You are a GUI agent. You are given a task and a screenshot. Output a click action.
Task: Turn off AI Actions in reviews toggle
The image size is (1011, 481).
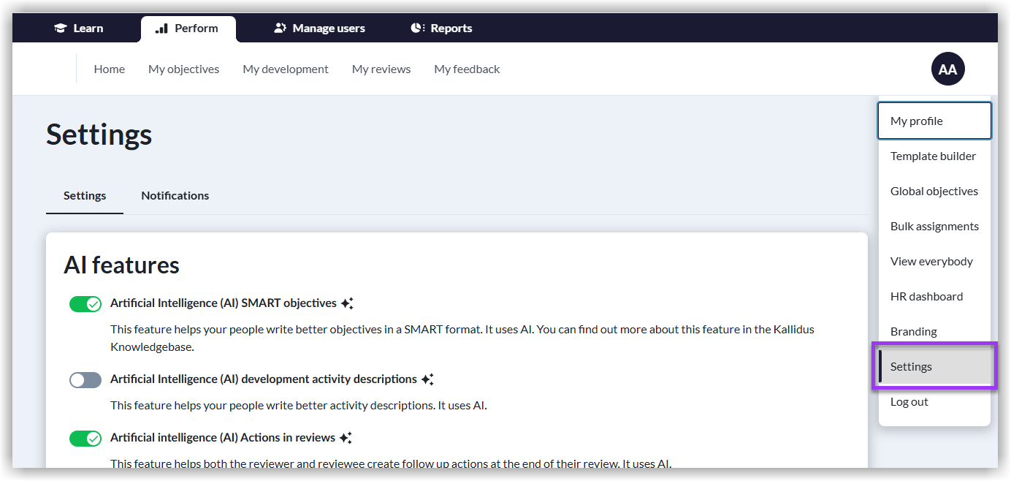pyautogui.click(x=85, y=439)
